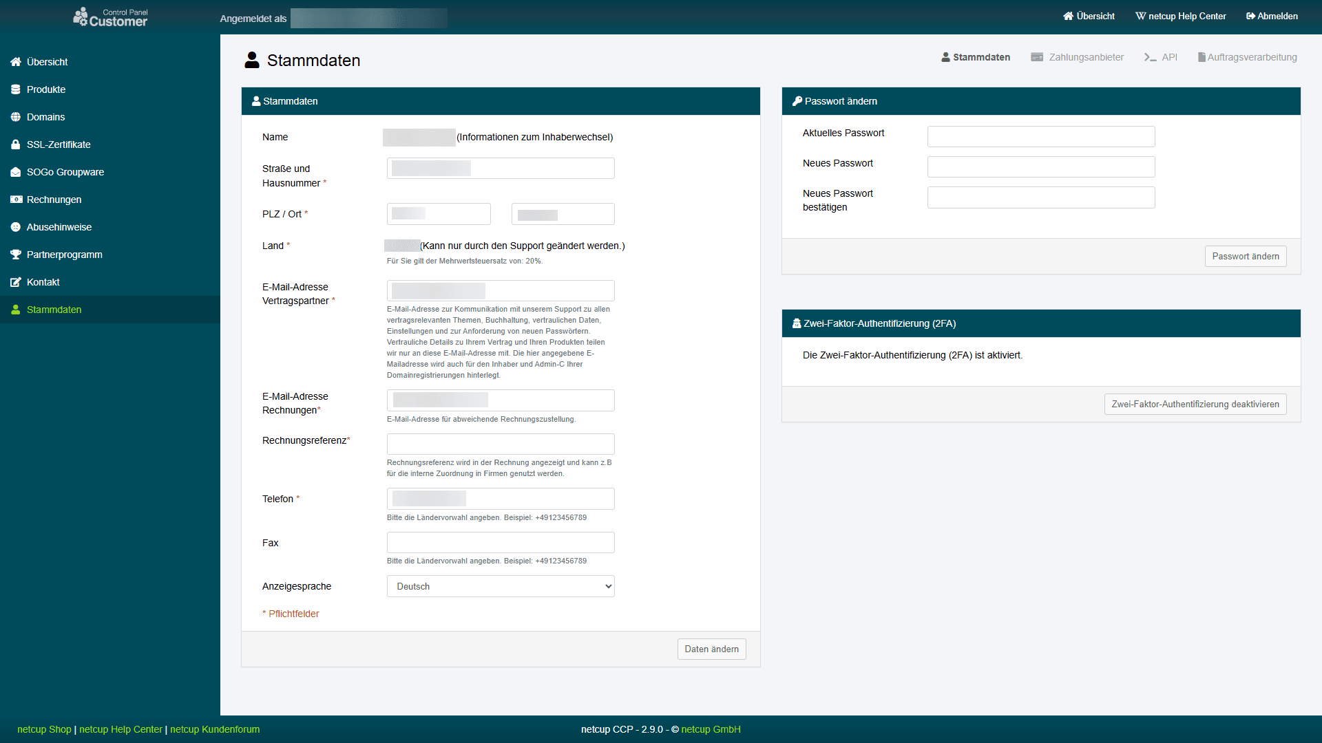This screenshot has width=1322, height=743.
Task: Open the API tab
Action: [x=1161, y=57]
